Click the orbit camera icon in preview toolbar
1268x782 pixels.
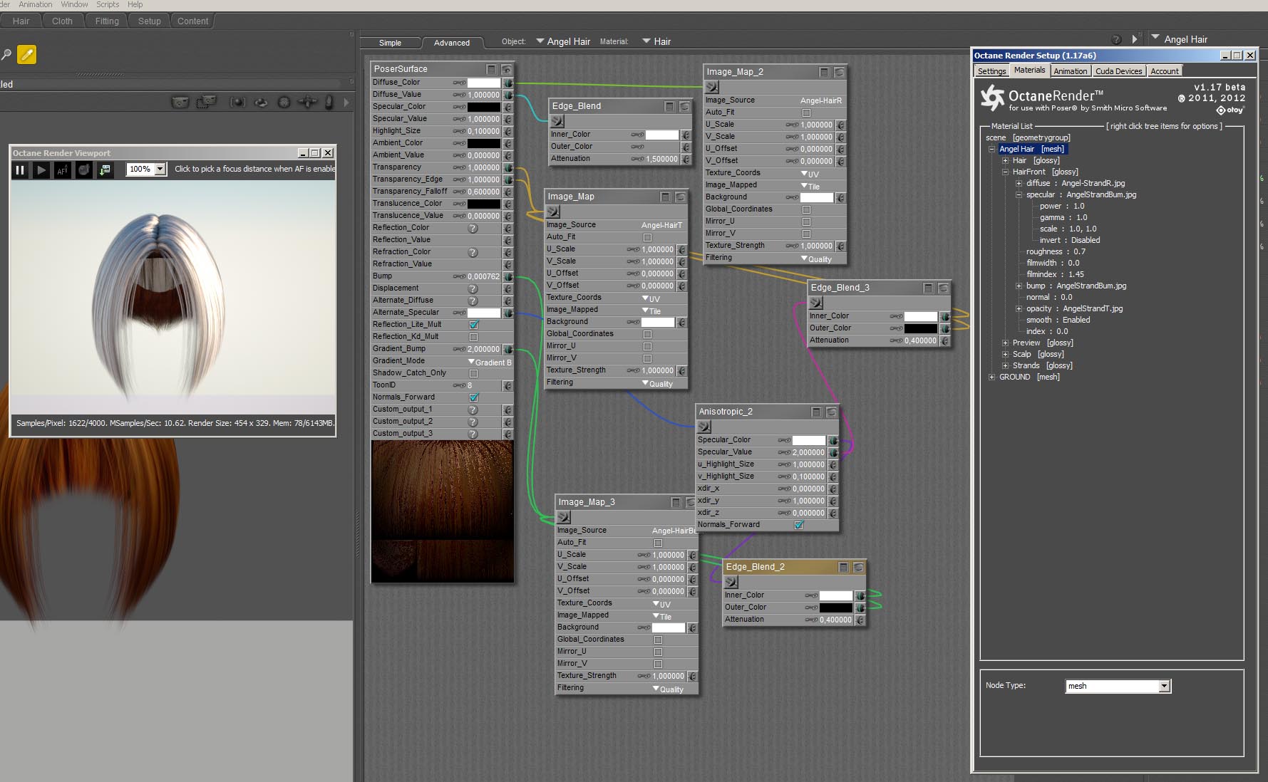tap(262, 103)
